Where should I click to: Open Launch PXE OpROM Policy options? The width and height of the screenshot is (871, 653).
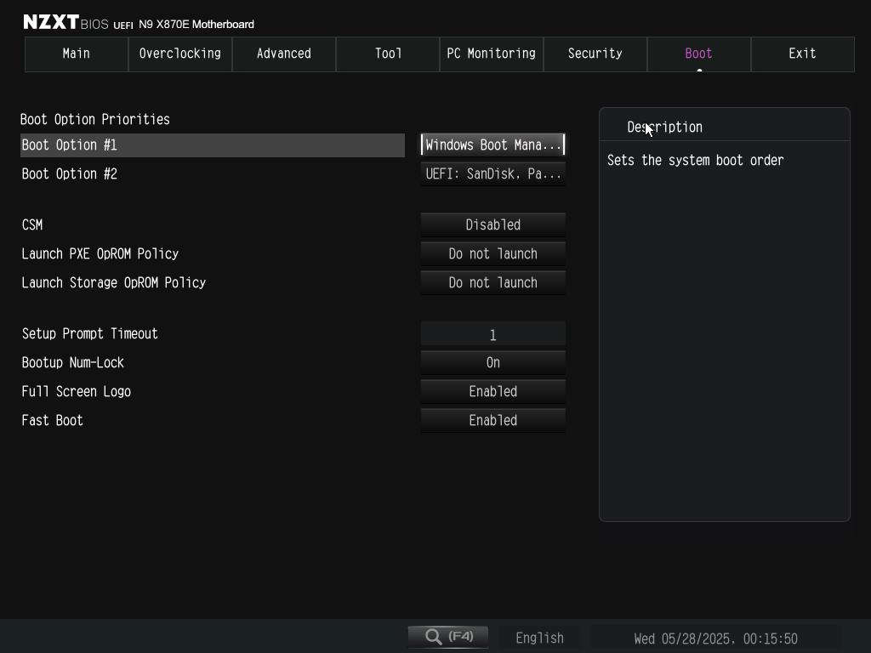492,253
